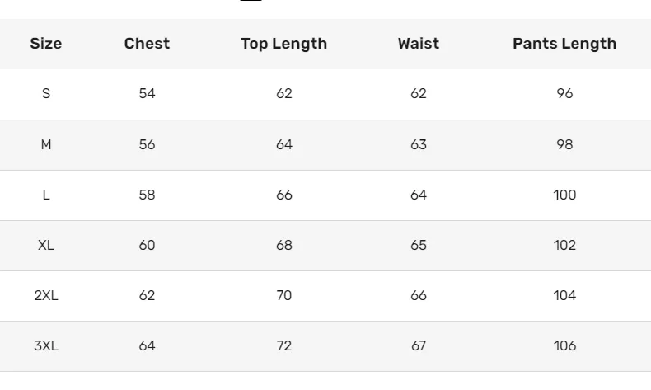The width and height of the screenshot is (651, 390).
Task: Click the Size column header
Action: 46,44
